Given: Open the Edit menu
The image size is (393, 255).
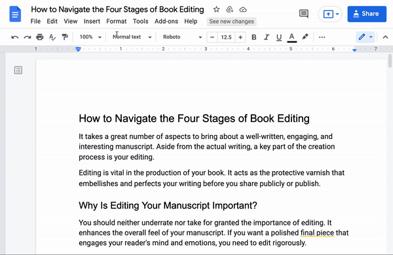Looking at the screenshot, I should pyautogui.click(x=52, y=22).
